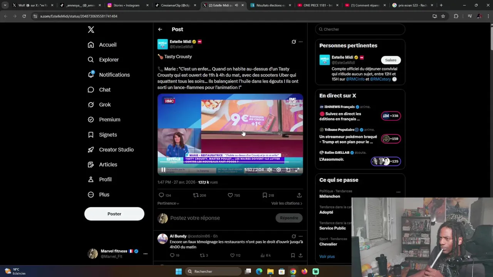
Task: Click the Chercher search box
Action: (x=360, y=29)
